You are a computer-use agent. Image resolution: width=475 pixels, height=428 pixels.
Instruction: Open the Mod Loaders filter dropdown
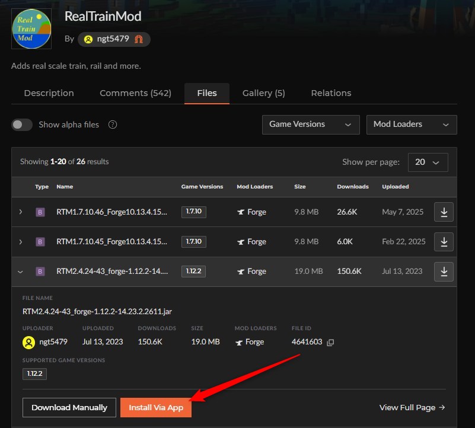(412, 124)
